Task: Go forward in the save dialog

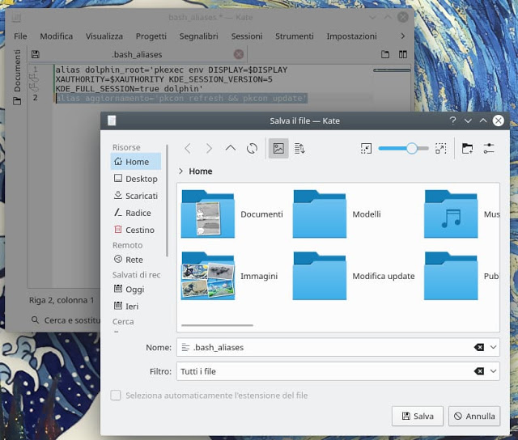Action: point(209,149)
